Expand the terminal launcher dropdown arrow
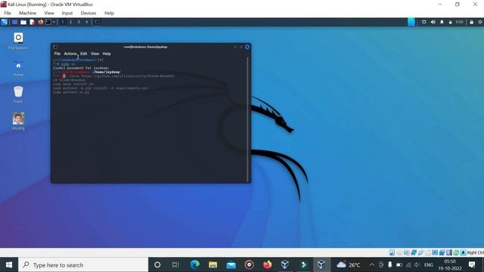Screen dimensions: 484x272 [x=54, y=22]
